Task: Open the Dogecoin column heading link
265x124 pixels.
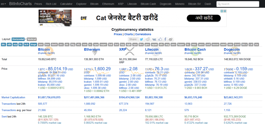Action: pyautogui.click(x=232, y=49)
